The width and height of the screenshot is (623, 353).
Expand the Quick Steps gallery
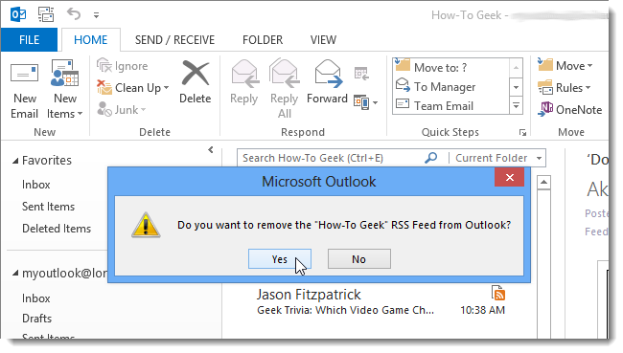point(516,106)
